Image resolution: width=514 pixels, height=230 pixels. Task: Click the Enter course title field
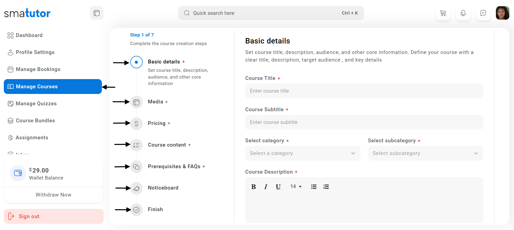(364, 91)
